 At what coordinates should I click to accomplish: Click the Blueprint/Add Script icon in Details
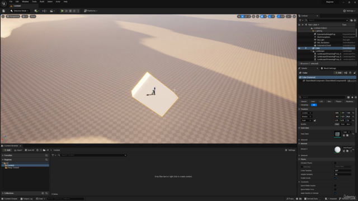coord(346,73)
